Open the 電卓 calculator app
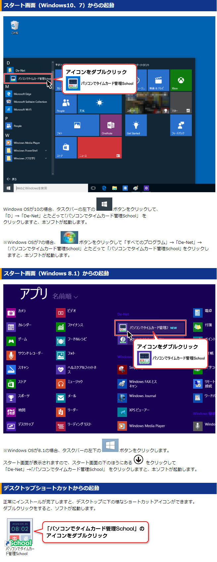This screenshot has height=562, width=217. pyautogui.click(x=203, y=312)
